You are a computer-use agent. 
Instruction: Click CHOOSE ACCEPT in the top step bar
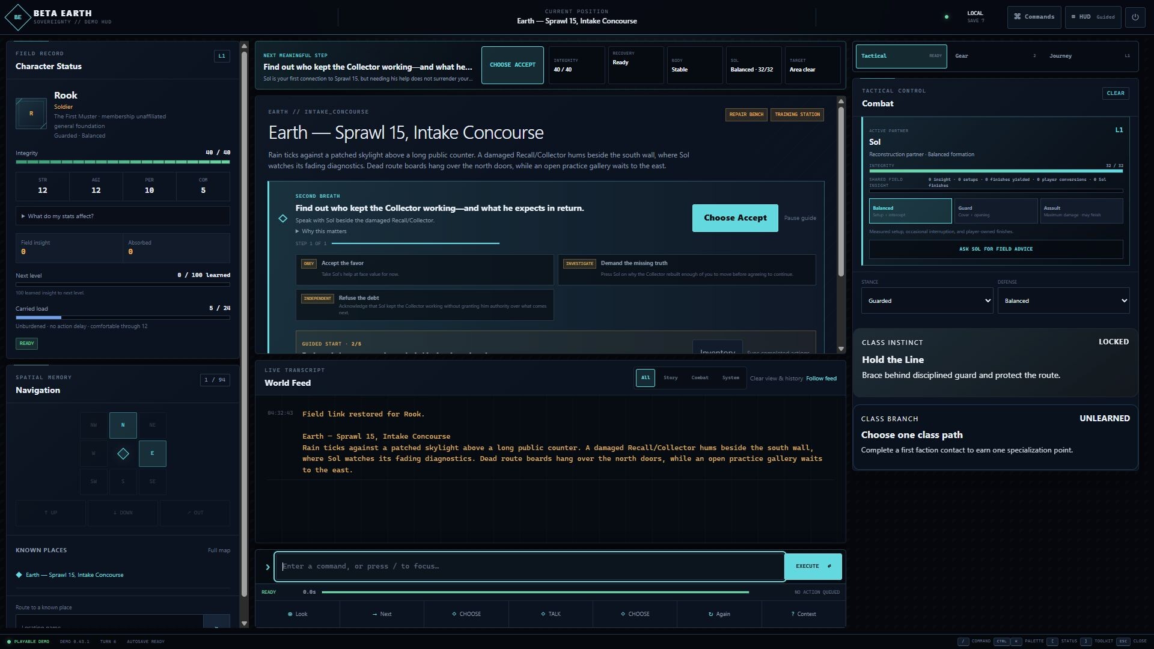pyautogui.click(x=512, y=65)
